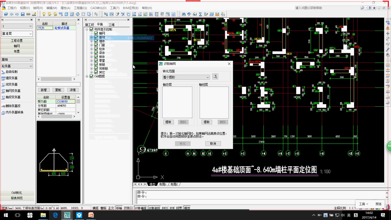Open the CAD转化(D) menu
Viewport: 391px width, 220px height.
98,8
